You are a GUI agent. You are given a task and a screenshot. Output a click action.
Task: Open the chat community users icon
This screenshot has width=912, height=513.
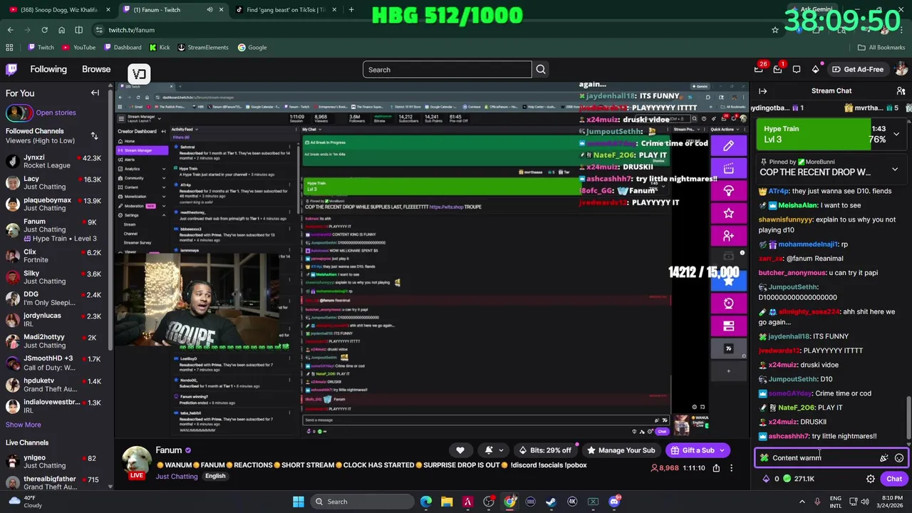coord(901,90)
